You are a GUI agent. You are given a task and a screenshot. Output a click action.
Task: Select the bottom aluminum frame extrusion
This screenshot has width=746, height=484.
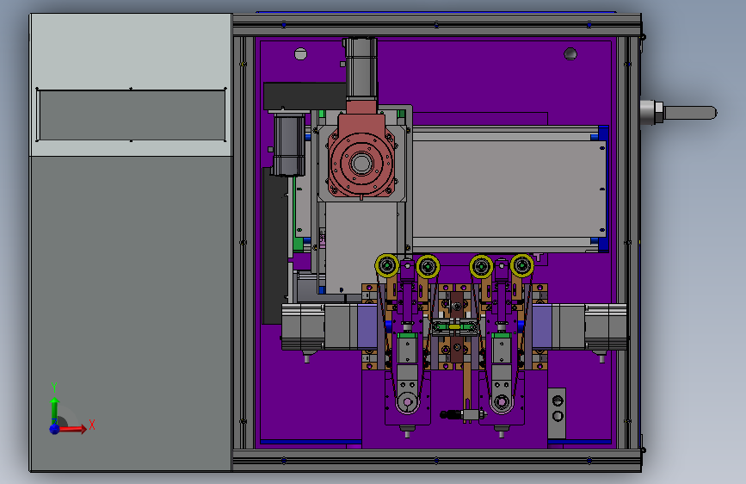[x=437, y=460]
